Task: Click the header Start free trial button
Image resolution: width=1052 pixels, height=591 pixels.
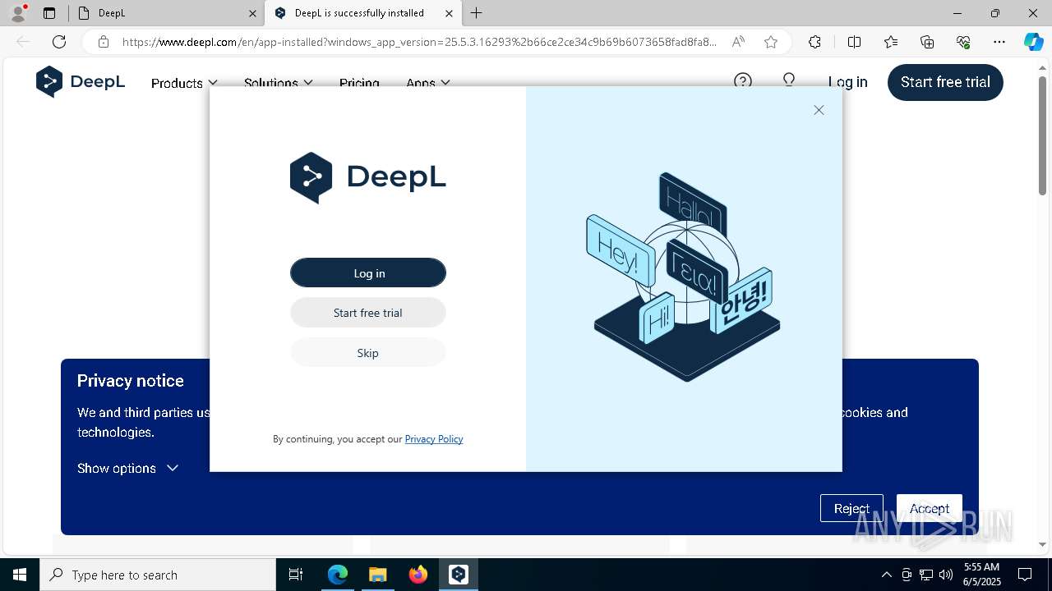Action: point(945,82)
